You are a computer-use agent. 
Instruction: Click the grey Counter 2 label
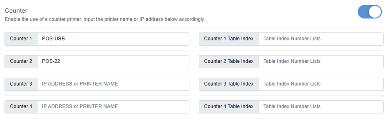(x=21, y=62)
